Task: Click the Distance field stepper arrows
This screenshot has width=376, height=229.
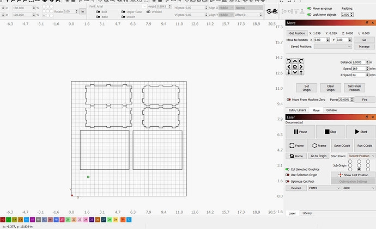Action: click(367, 62)
